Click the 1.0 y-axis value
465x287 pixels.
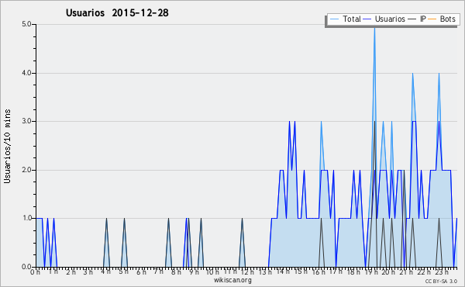(26, 219)
